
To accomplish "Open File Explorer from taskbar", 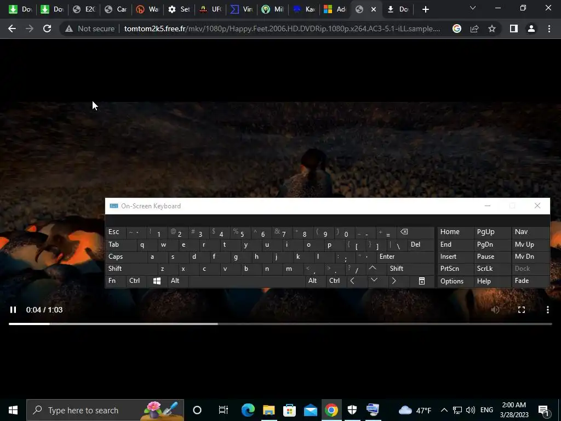I will click(268, 410).
